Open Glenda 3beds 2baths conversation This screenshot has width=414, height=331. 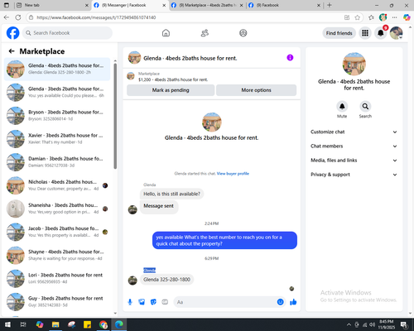(57, 93)
